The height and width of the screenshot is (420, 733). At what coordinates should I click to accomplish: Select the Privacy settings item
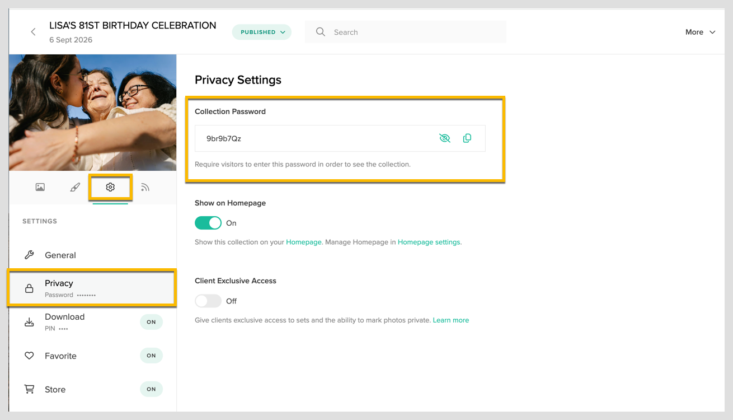92,288
